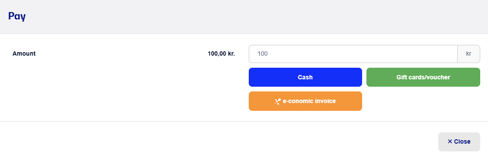Pay with Cash
The width and height of the screenshot is (488, 160).
point(305,77)
